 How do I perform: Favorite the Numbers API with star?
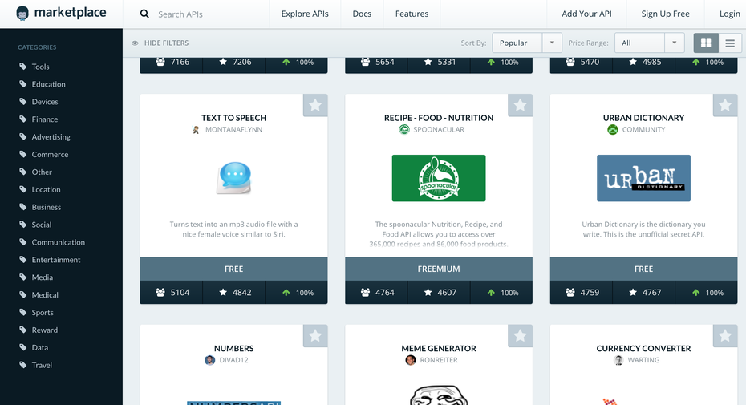pos(315,336)
